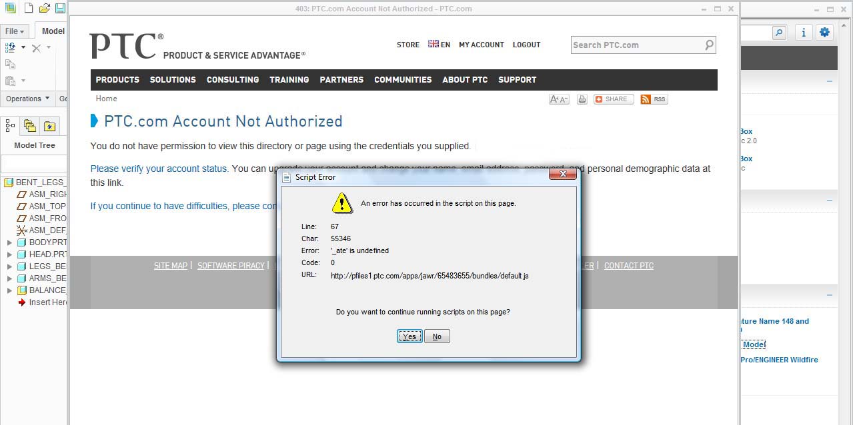
Task: Click the STORE link
Action: [408, 45]
